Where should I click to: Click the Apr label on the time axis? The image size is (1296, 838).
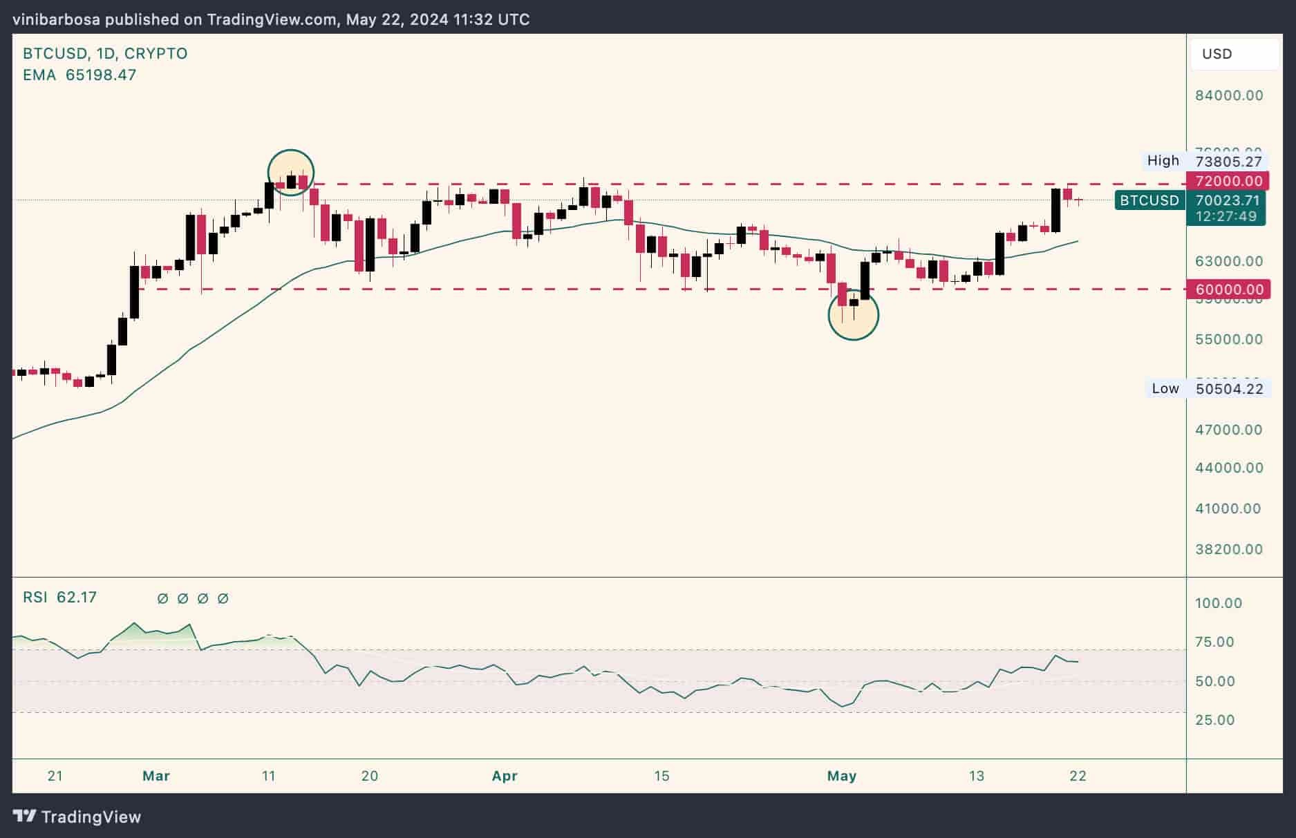coord(505,776)
